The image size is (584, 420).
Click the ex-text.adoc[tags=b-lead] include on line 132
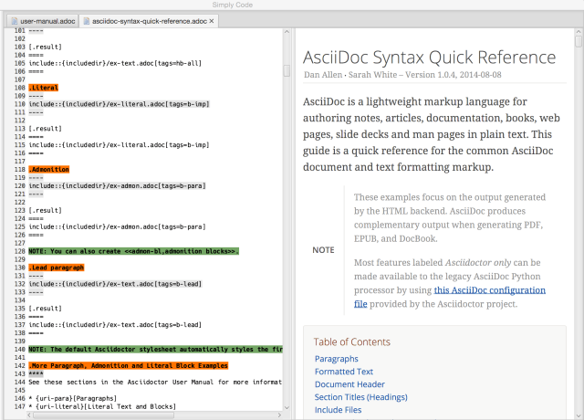[x=115, y=284]
